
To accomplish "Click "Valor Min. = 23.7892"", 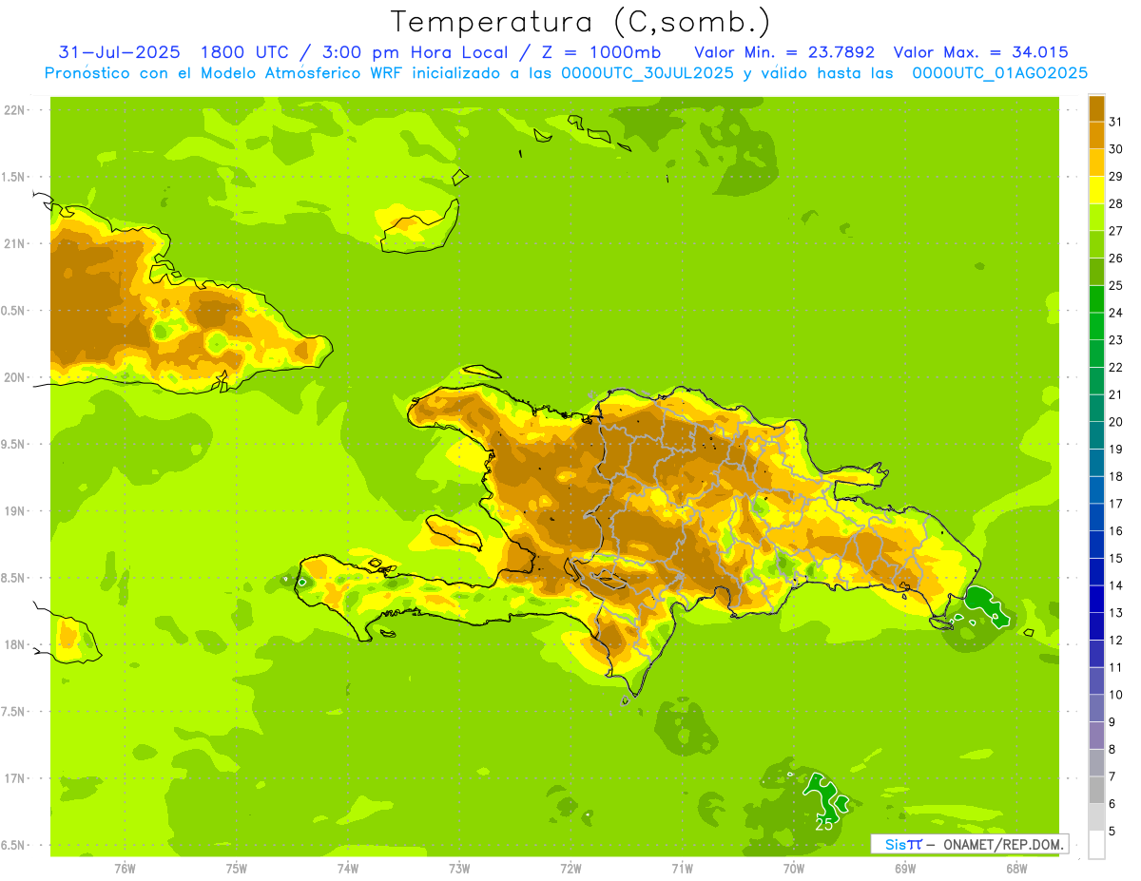I will click(x=785, y=52).
